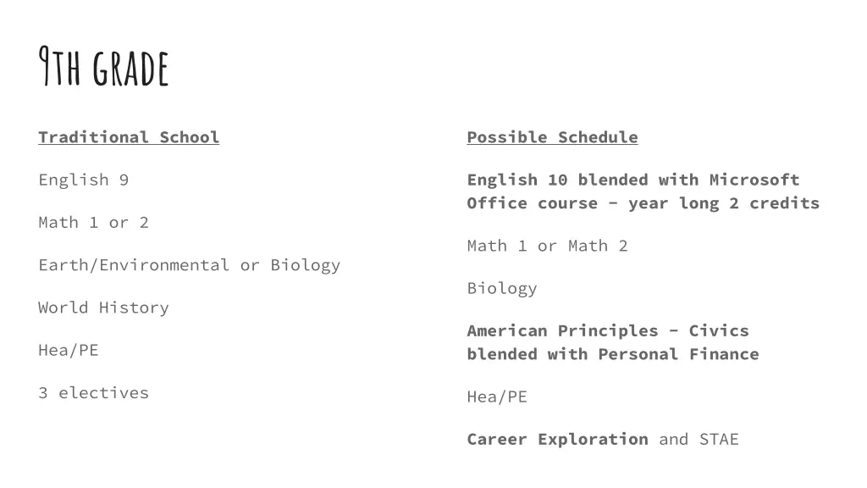The image size is (867, 488).
Task: Click the Math 1 or 2 line
Action: (93, 223)
